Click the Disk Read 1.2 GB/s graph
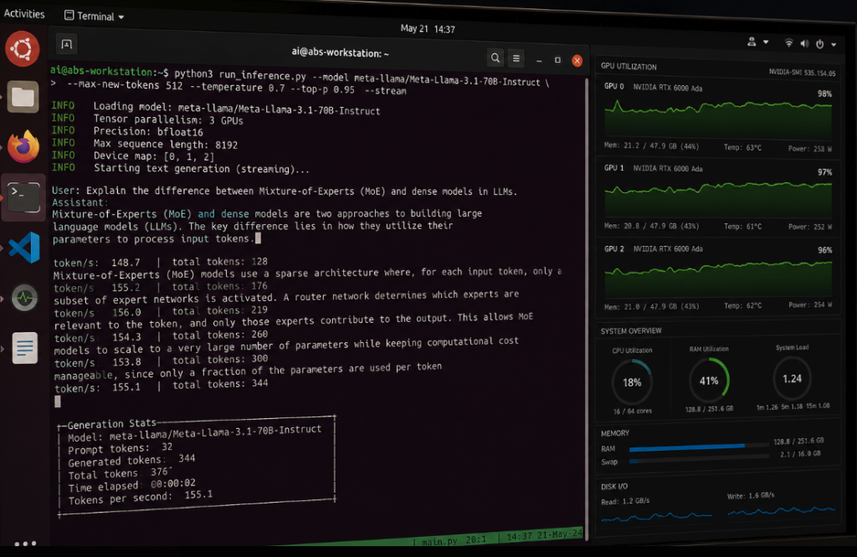 tap(656, 516)
